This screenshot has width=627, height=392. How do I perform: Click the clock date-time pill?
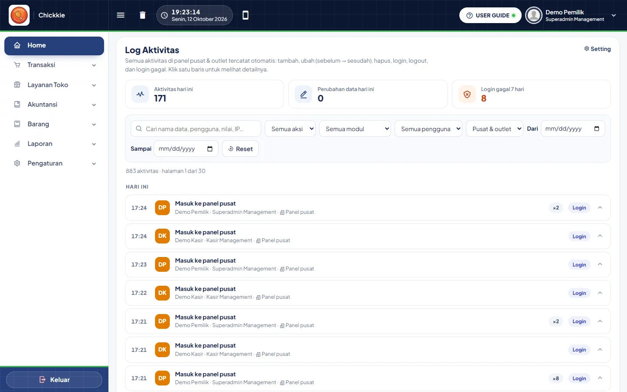[x=195, y=15]
